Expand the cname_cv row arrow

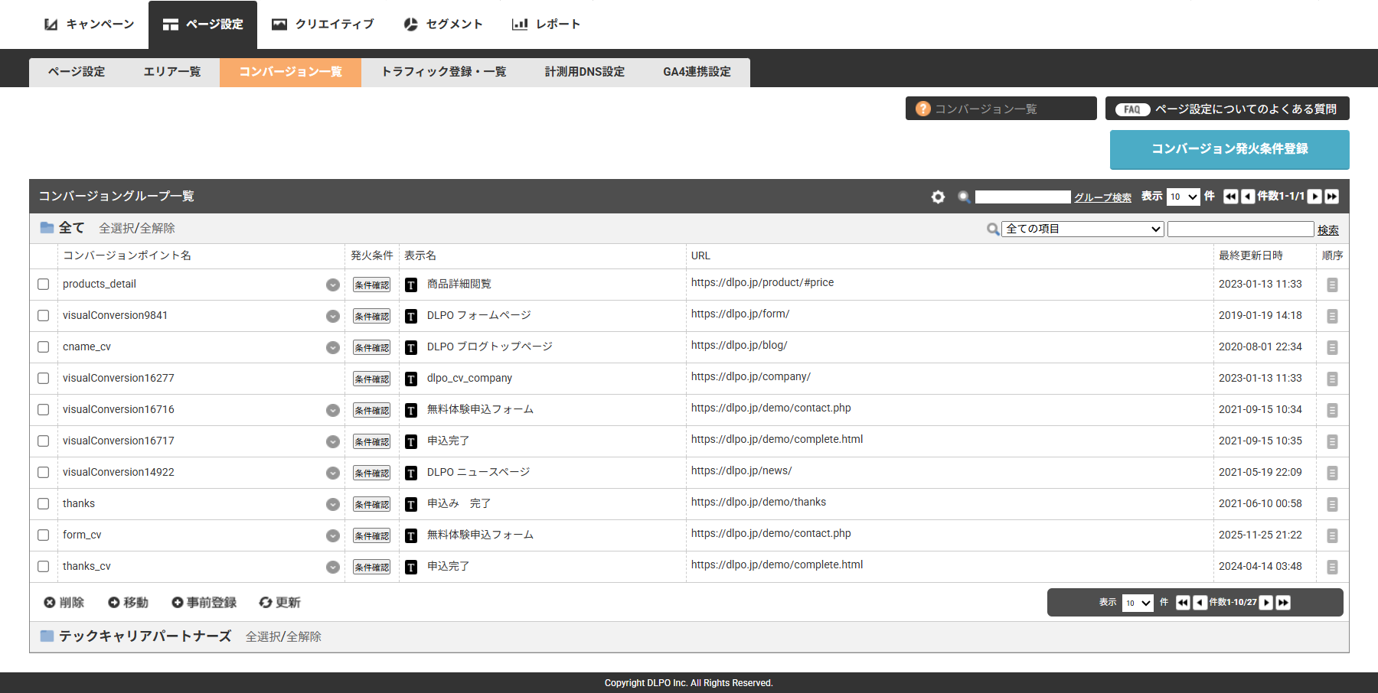[x=333, y=347]
